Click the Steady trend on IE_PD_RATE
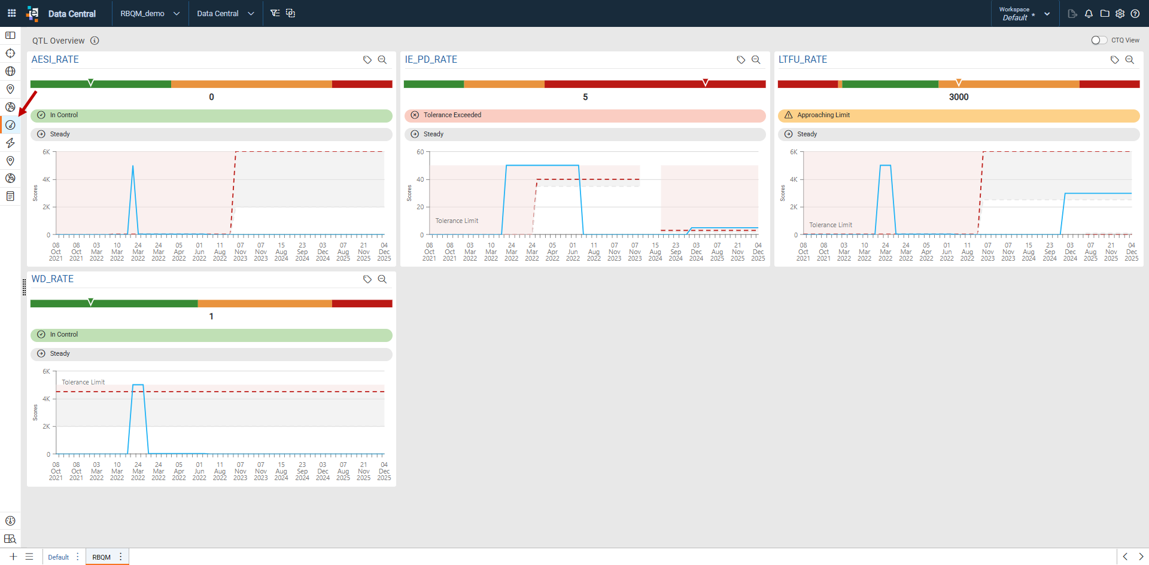Screen dimensions: 1149x565 click(x=585, y=135)
